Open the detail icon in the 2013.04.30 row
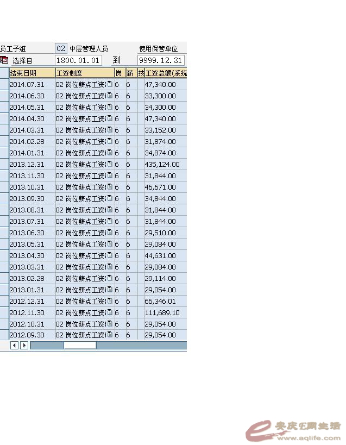 [110, 255]
